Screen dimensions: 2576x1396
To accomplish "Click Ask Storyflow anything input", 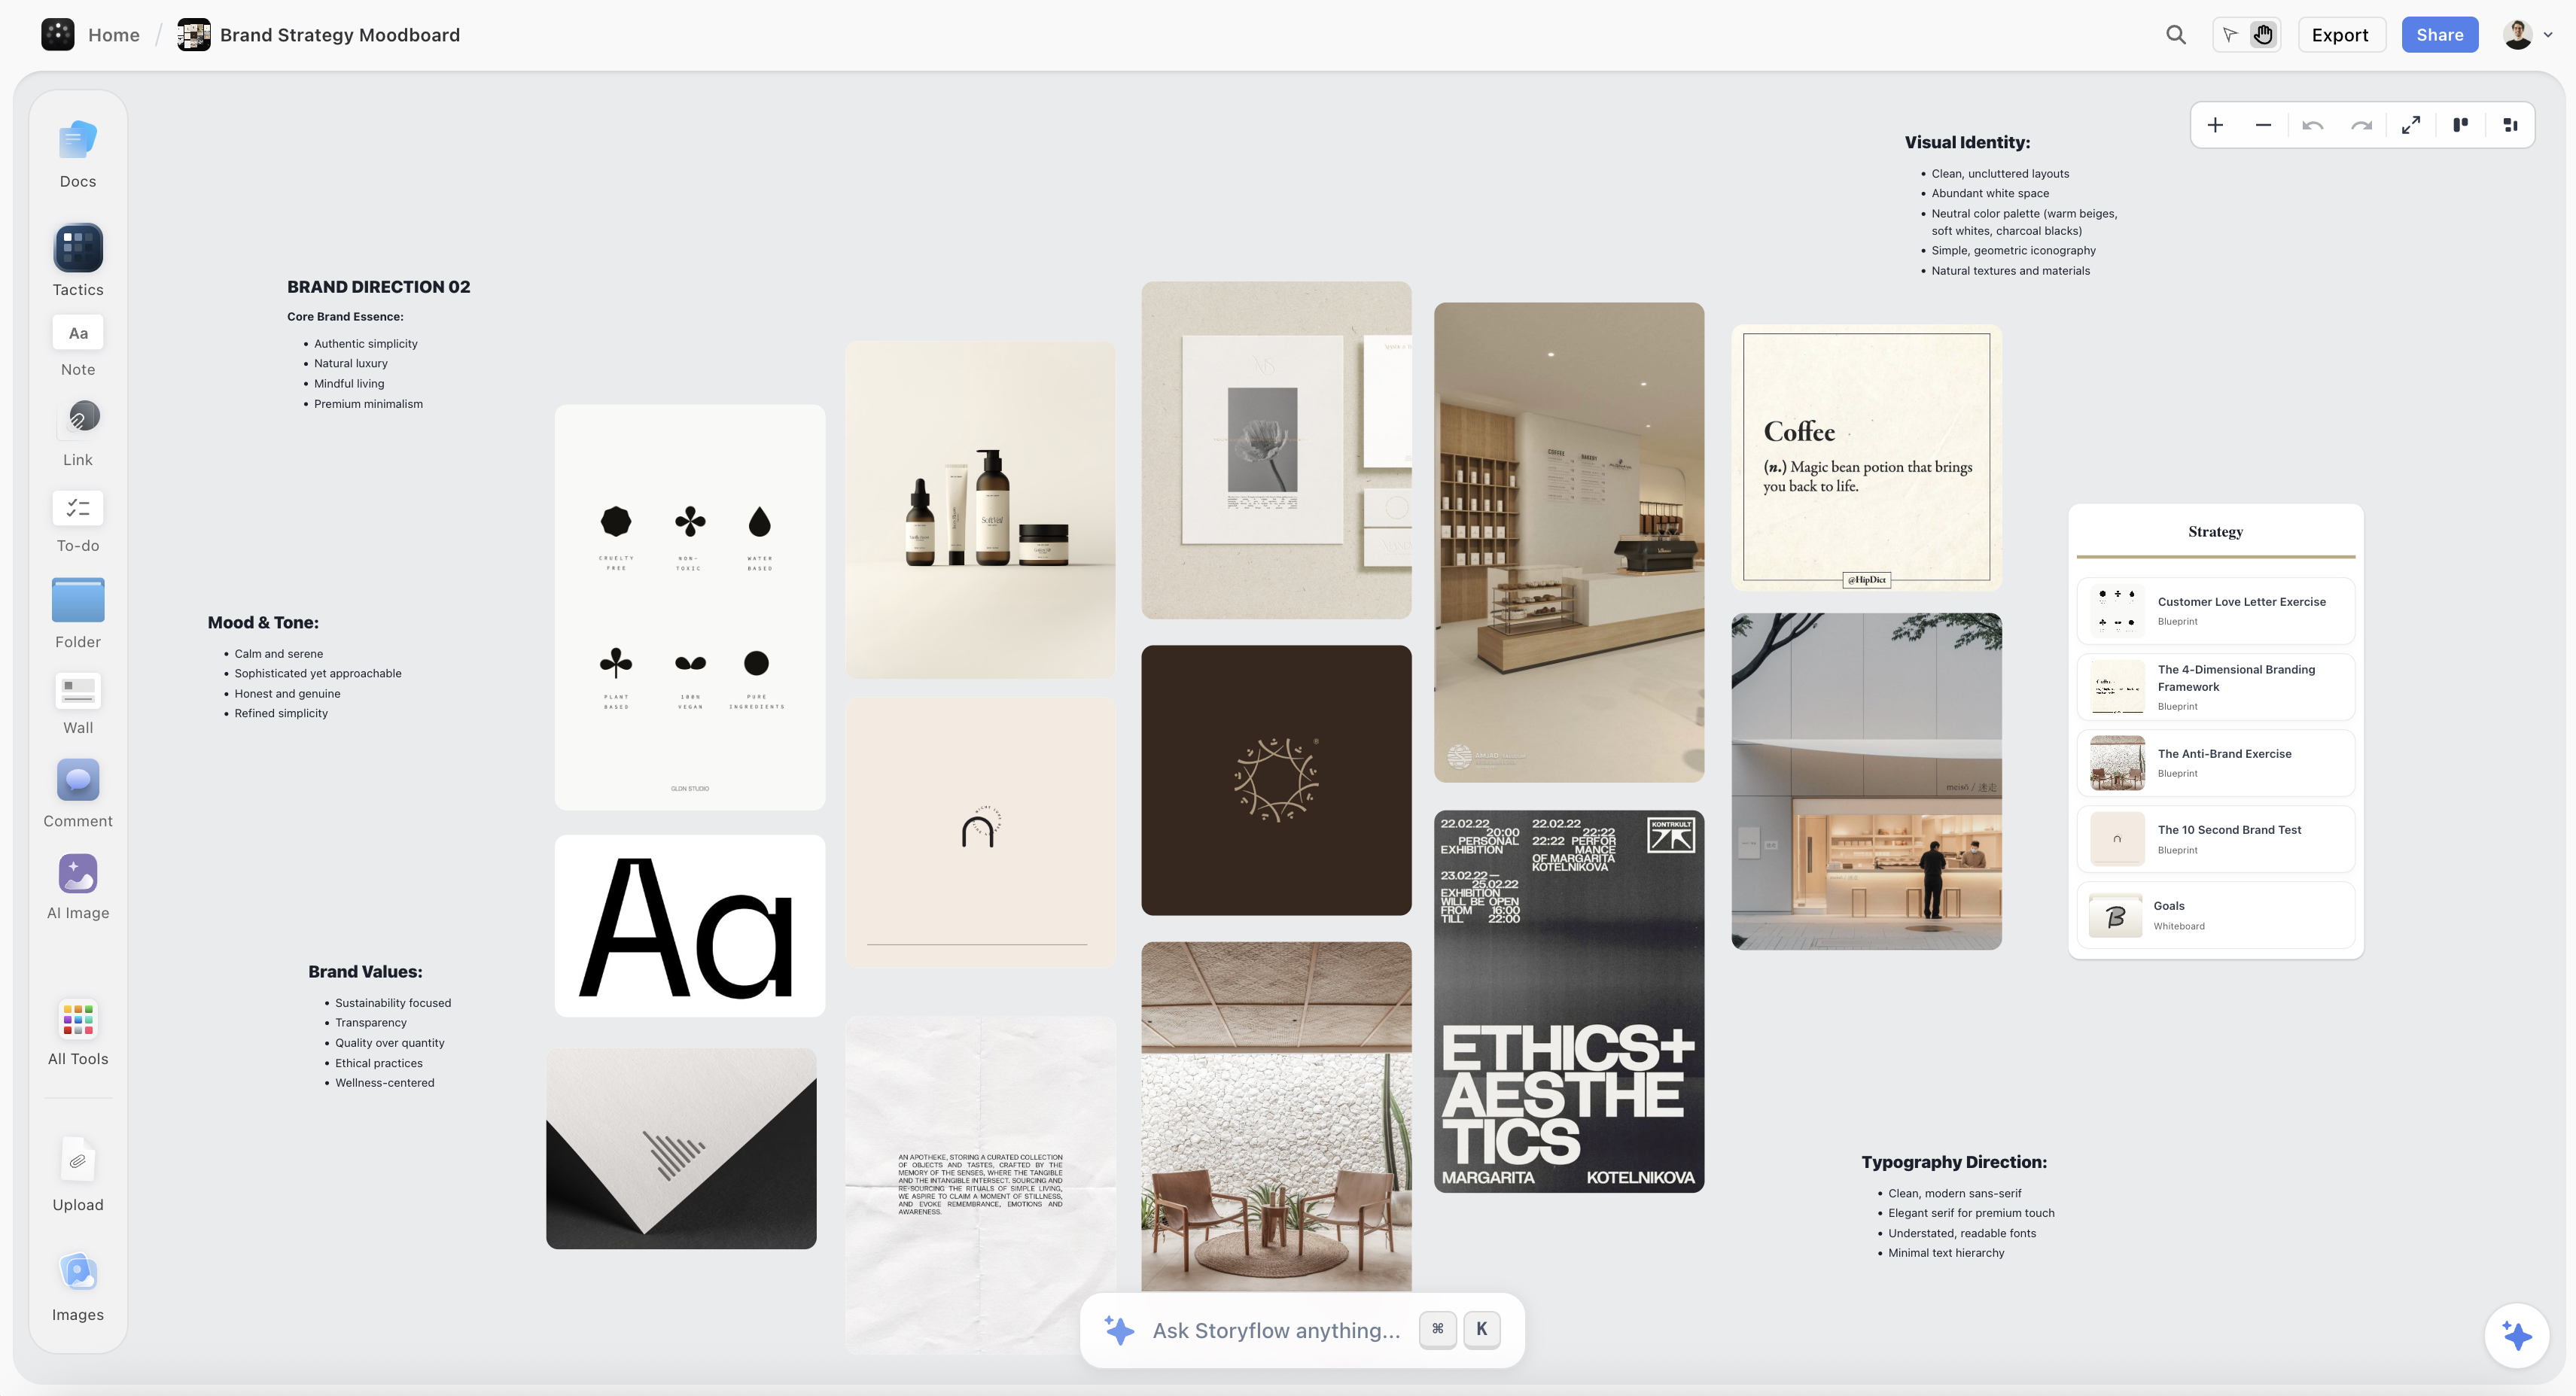I will (x=1275, y=1330).
